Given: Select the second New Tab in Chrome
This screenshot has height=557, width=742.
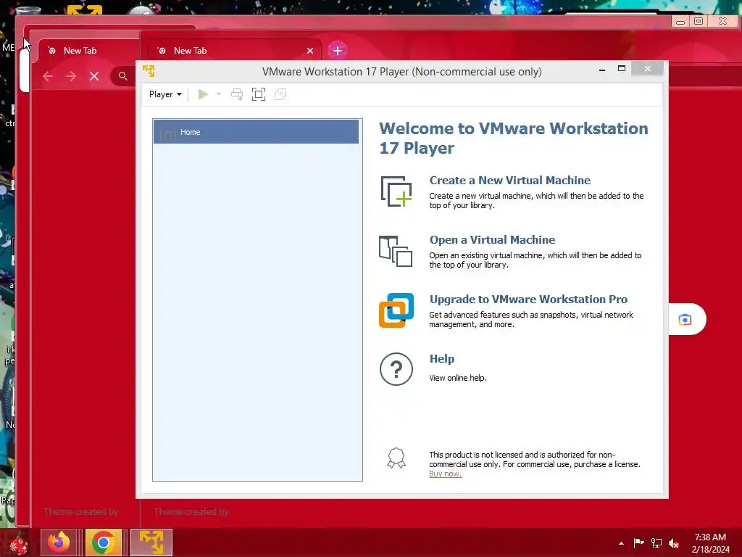Looking at the screenshot, I should 230,51.
